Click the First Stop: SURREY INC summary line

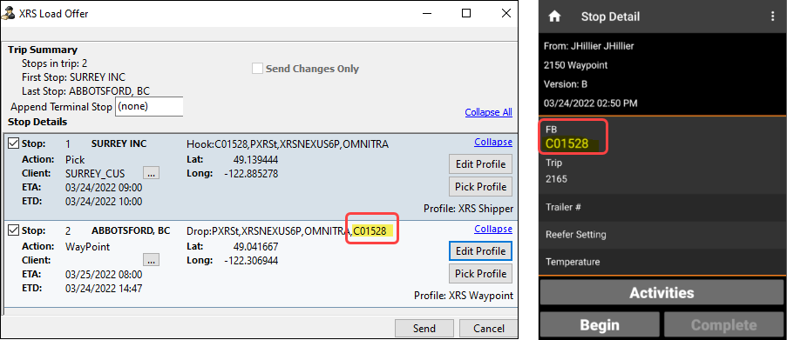click(73, 77)
